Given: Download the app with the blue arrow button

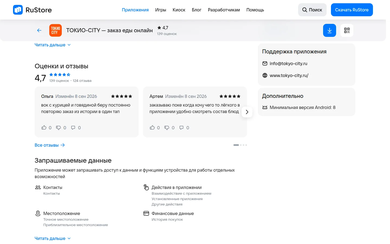Looking at the screenshot, I should [330, 30].
